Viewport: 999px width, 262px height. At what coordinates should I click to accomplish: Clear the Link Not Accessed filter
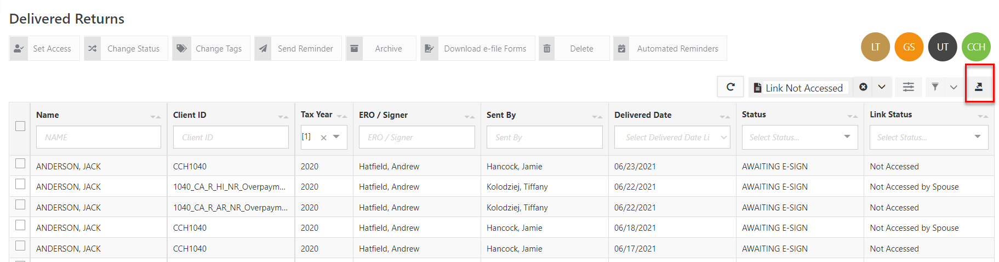tap(863, 87)
